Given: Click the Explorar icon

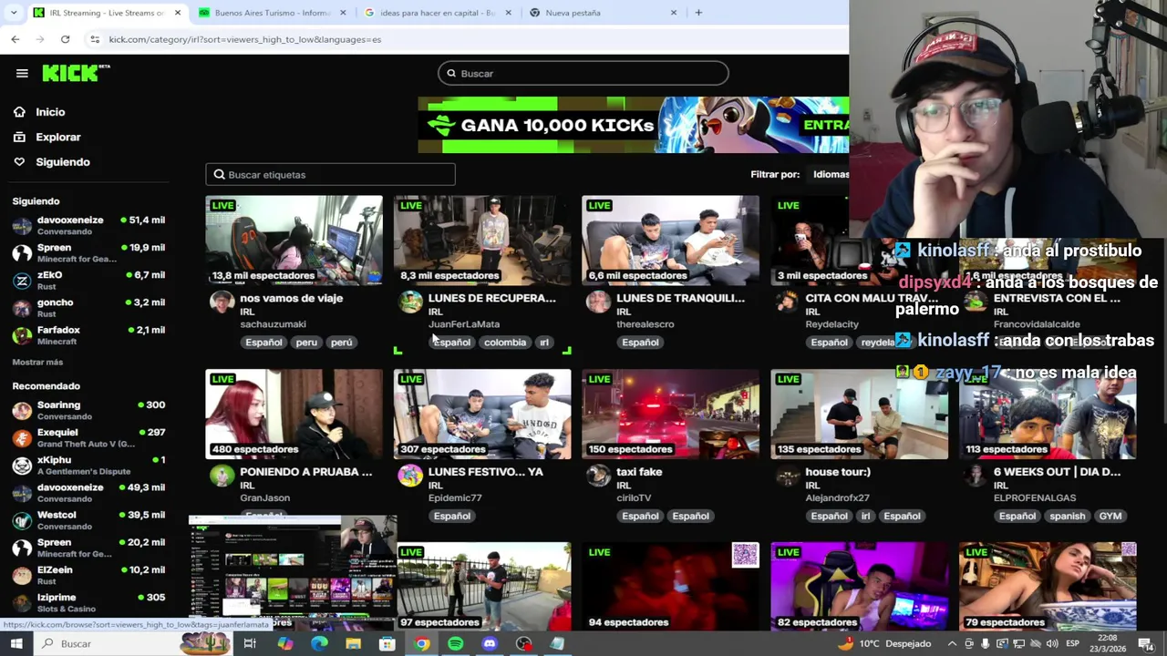Looking at the screenshot, I should 19,137.
